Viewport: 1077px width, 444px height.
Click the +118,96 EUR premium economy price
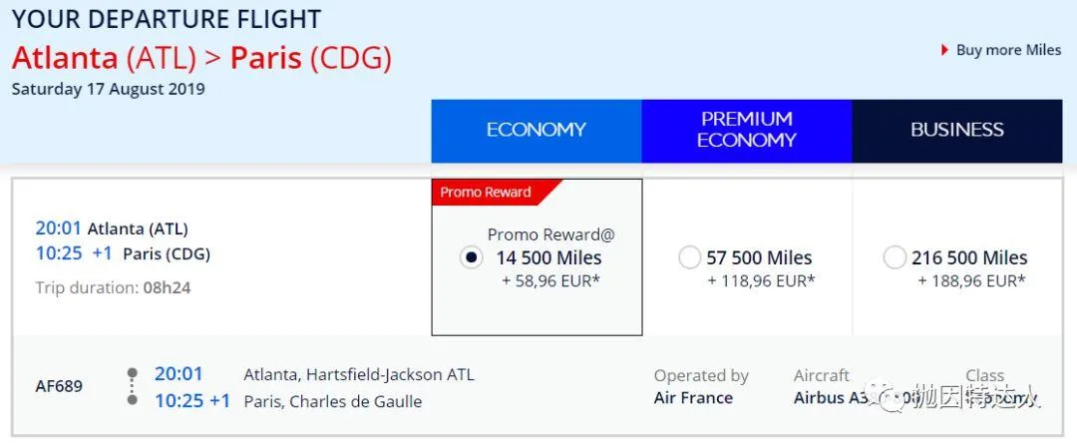coord(761,280)
